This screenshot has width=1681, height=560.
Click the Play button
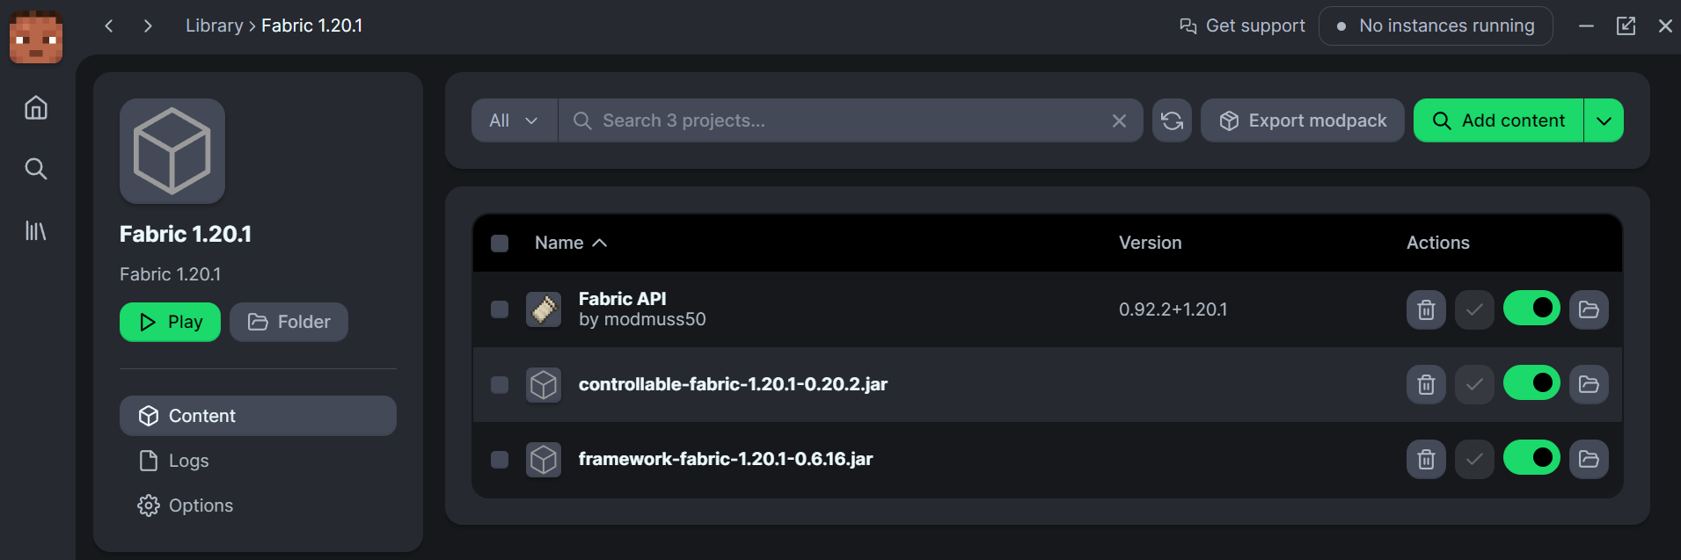point(170,322)
